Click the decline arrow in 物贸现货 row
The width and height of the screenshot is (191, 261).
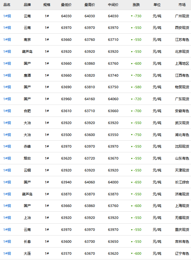click(132, 87)
